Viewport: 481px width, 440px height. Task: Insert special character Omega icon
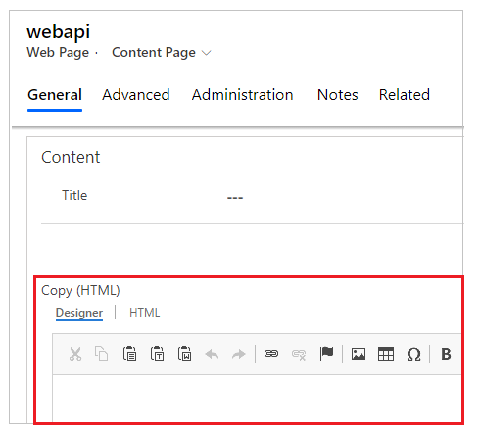click(x=413, y=354)
